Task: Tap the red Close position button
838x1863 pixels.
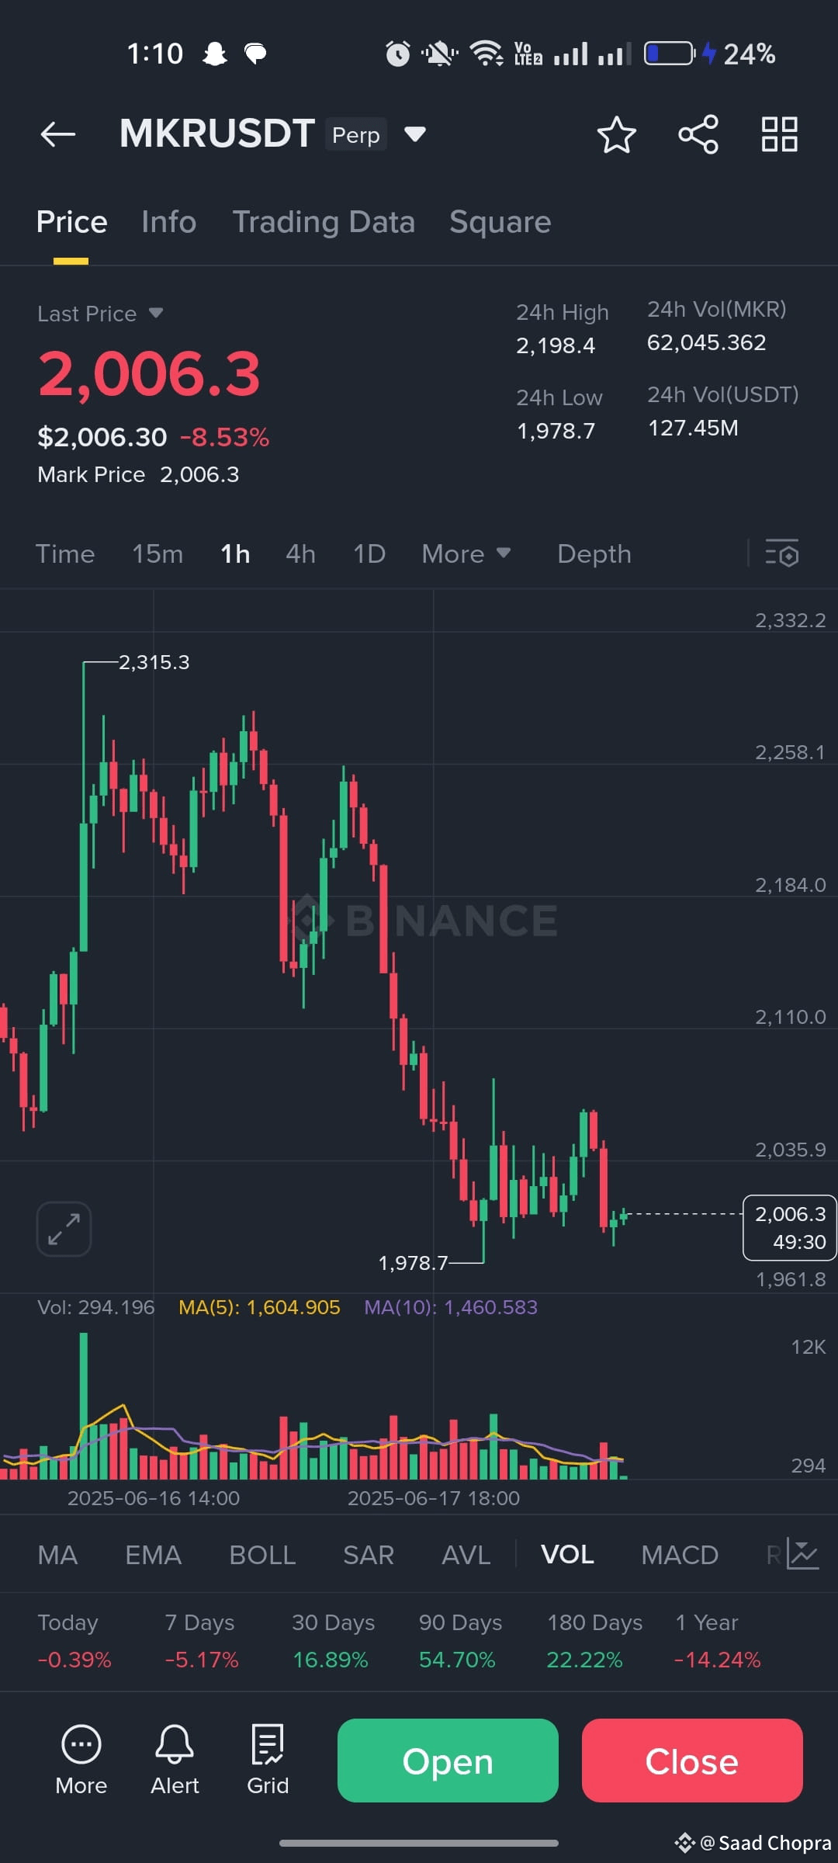Action: tap(692, 1761)
